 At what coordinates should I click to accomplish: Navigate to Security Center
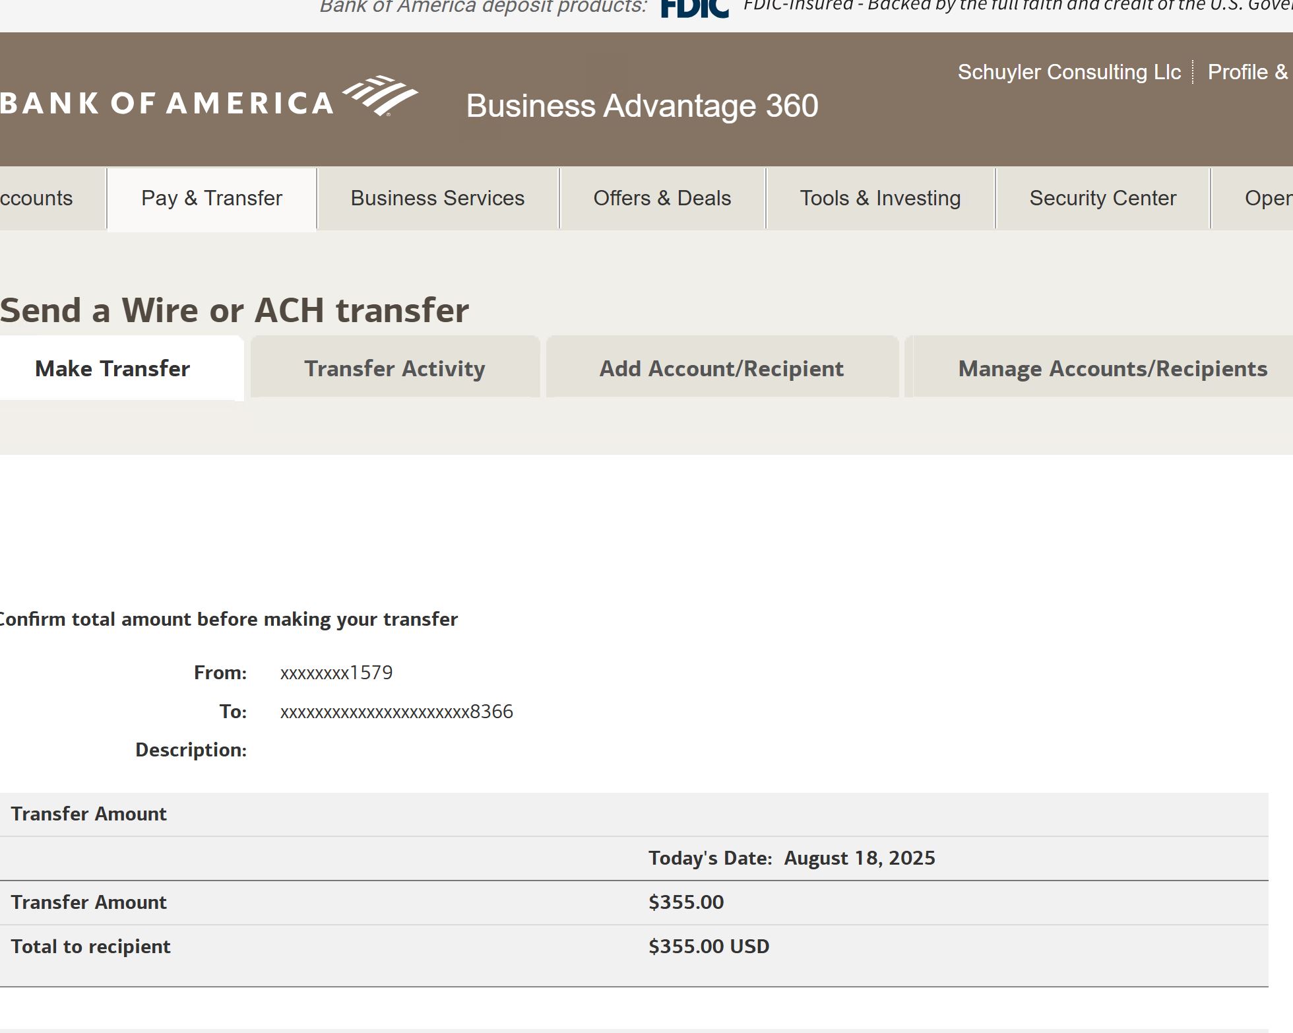pyautogui.click(x=1102, y=198)
